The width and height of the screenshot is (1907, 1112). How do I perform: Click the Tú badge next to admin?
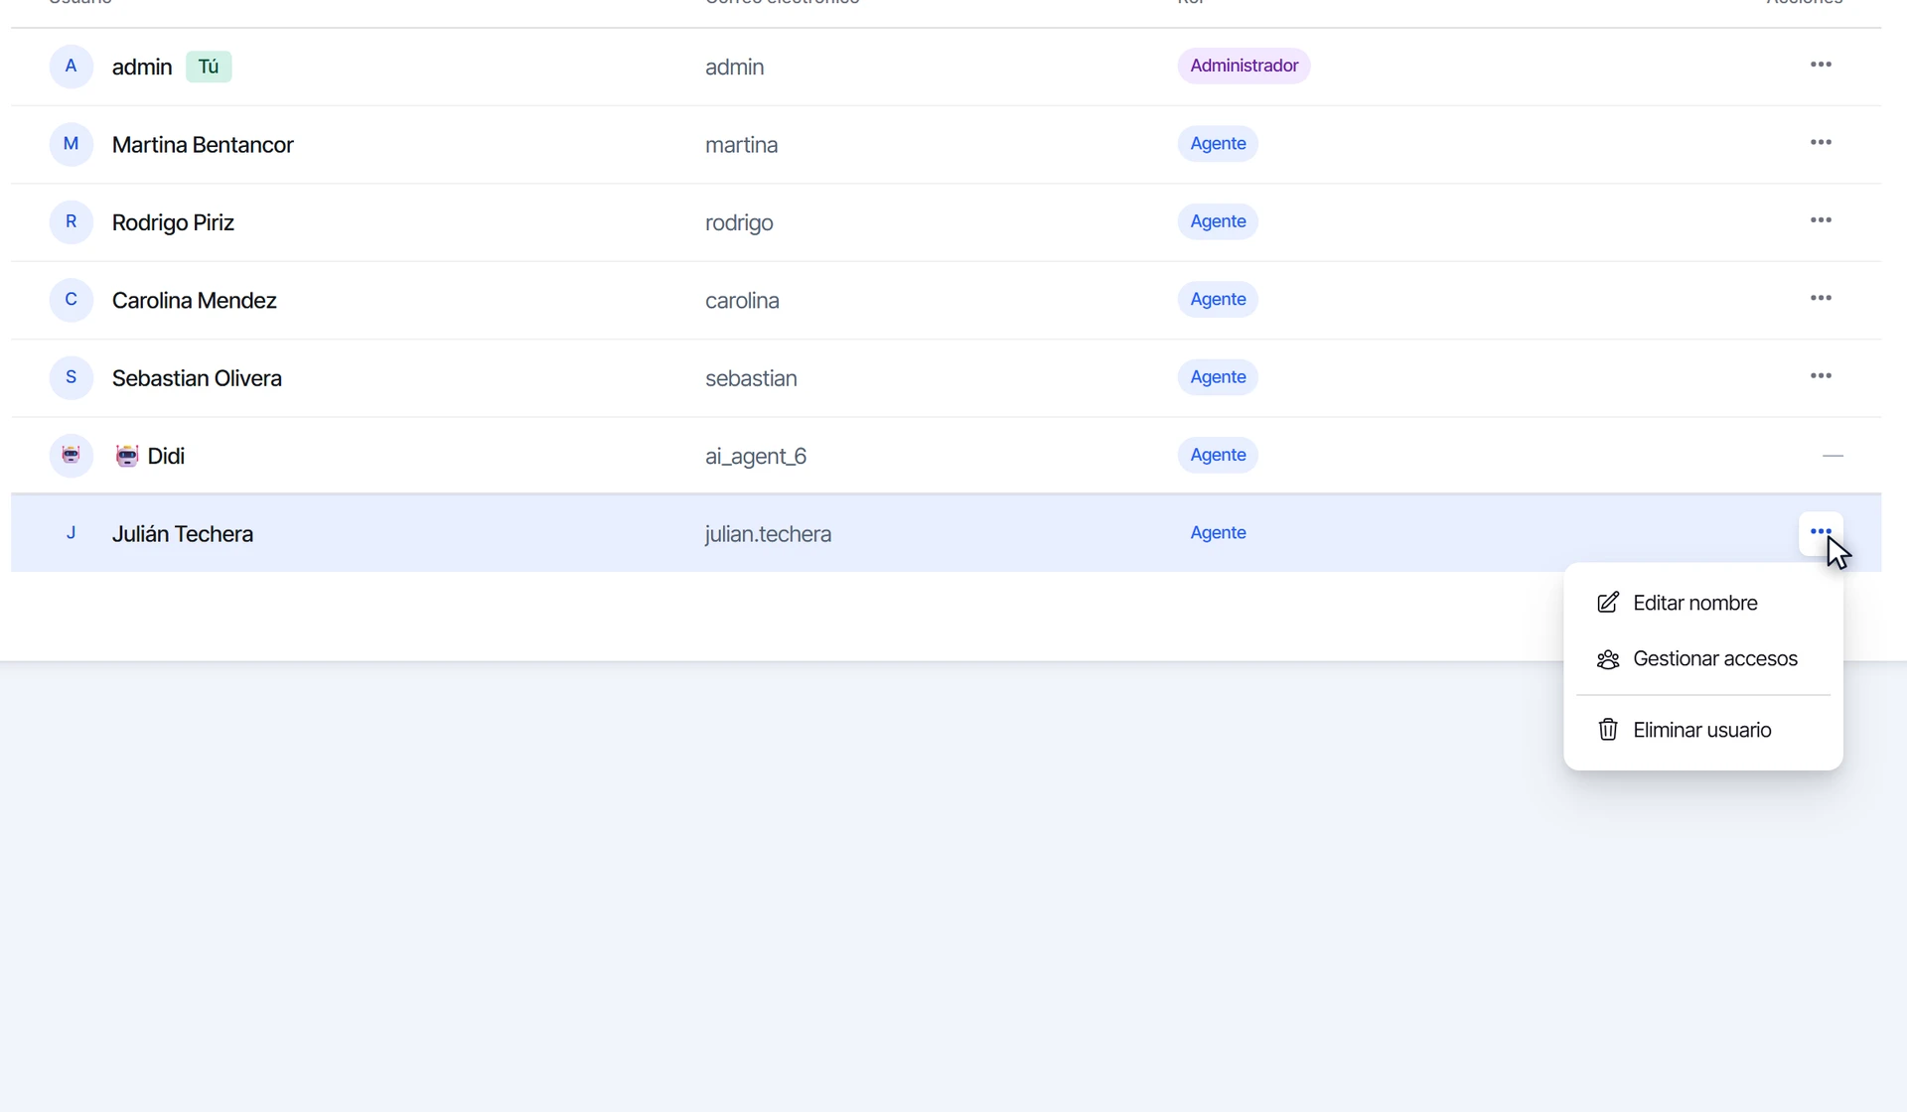click(x=209, y=67)
